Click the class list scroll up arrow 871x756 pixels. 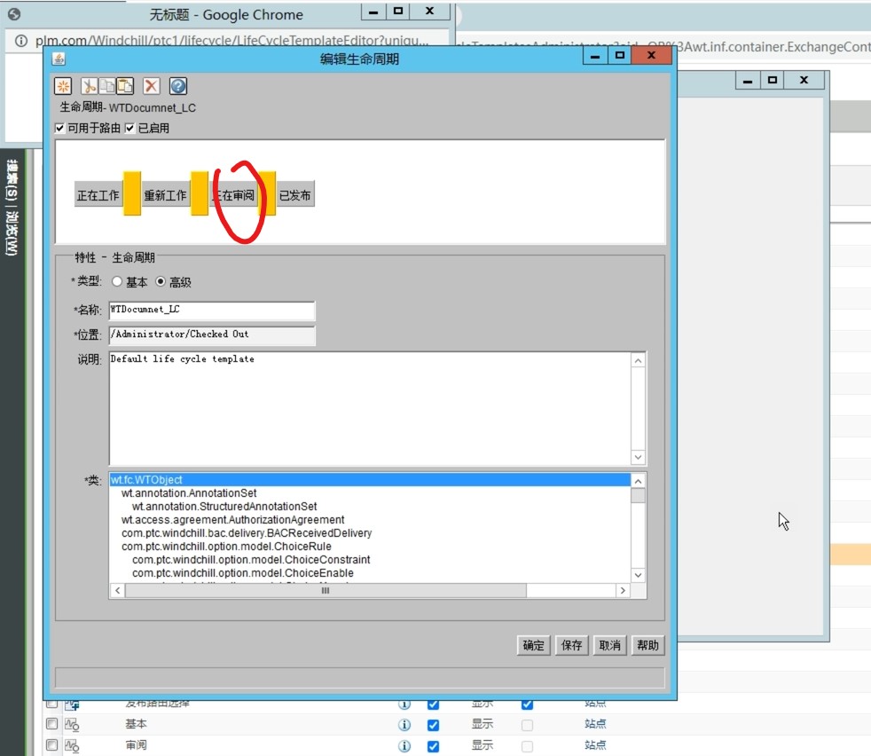click(639, 481)
